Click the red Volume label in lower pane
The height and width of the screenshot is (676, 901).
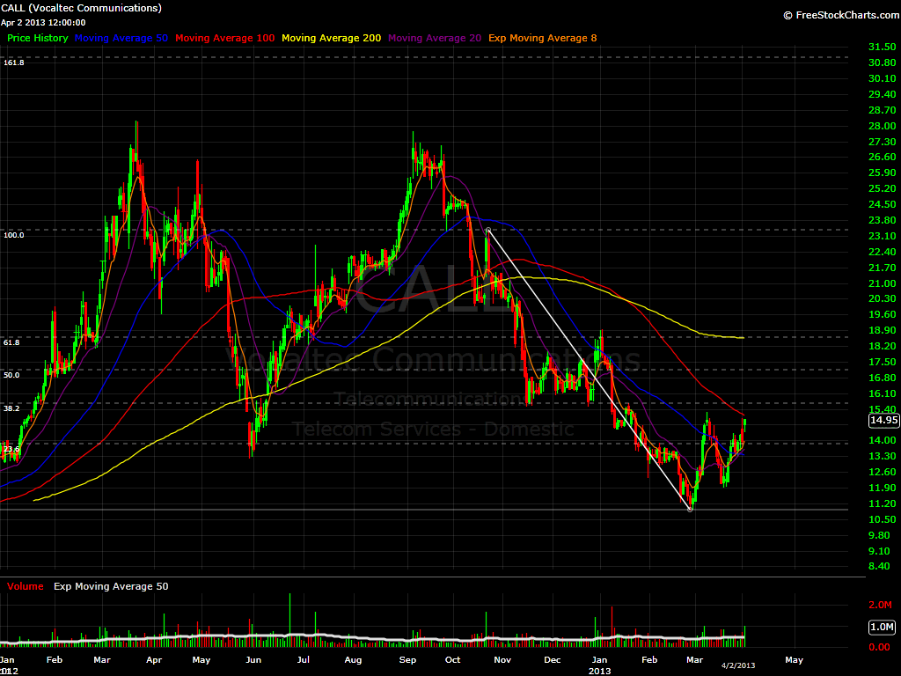point(26,586)
